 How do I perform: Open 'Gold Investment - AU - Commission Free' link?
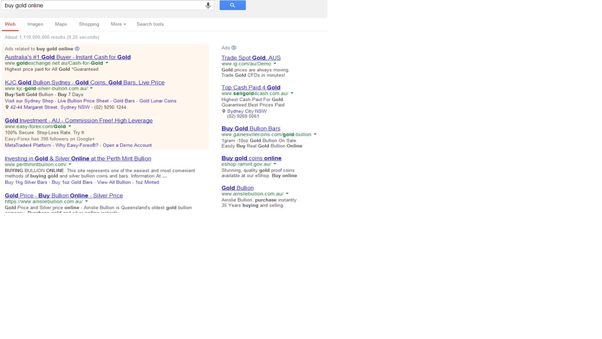tap(79, 121)
